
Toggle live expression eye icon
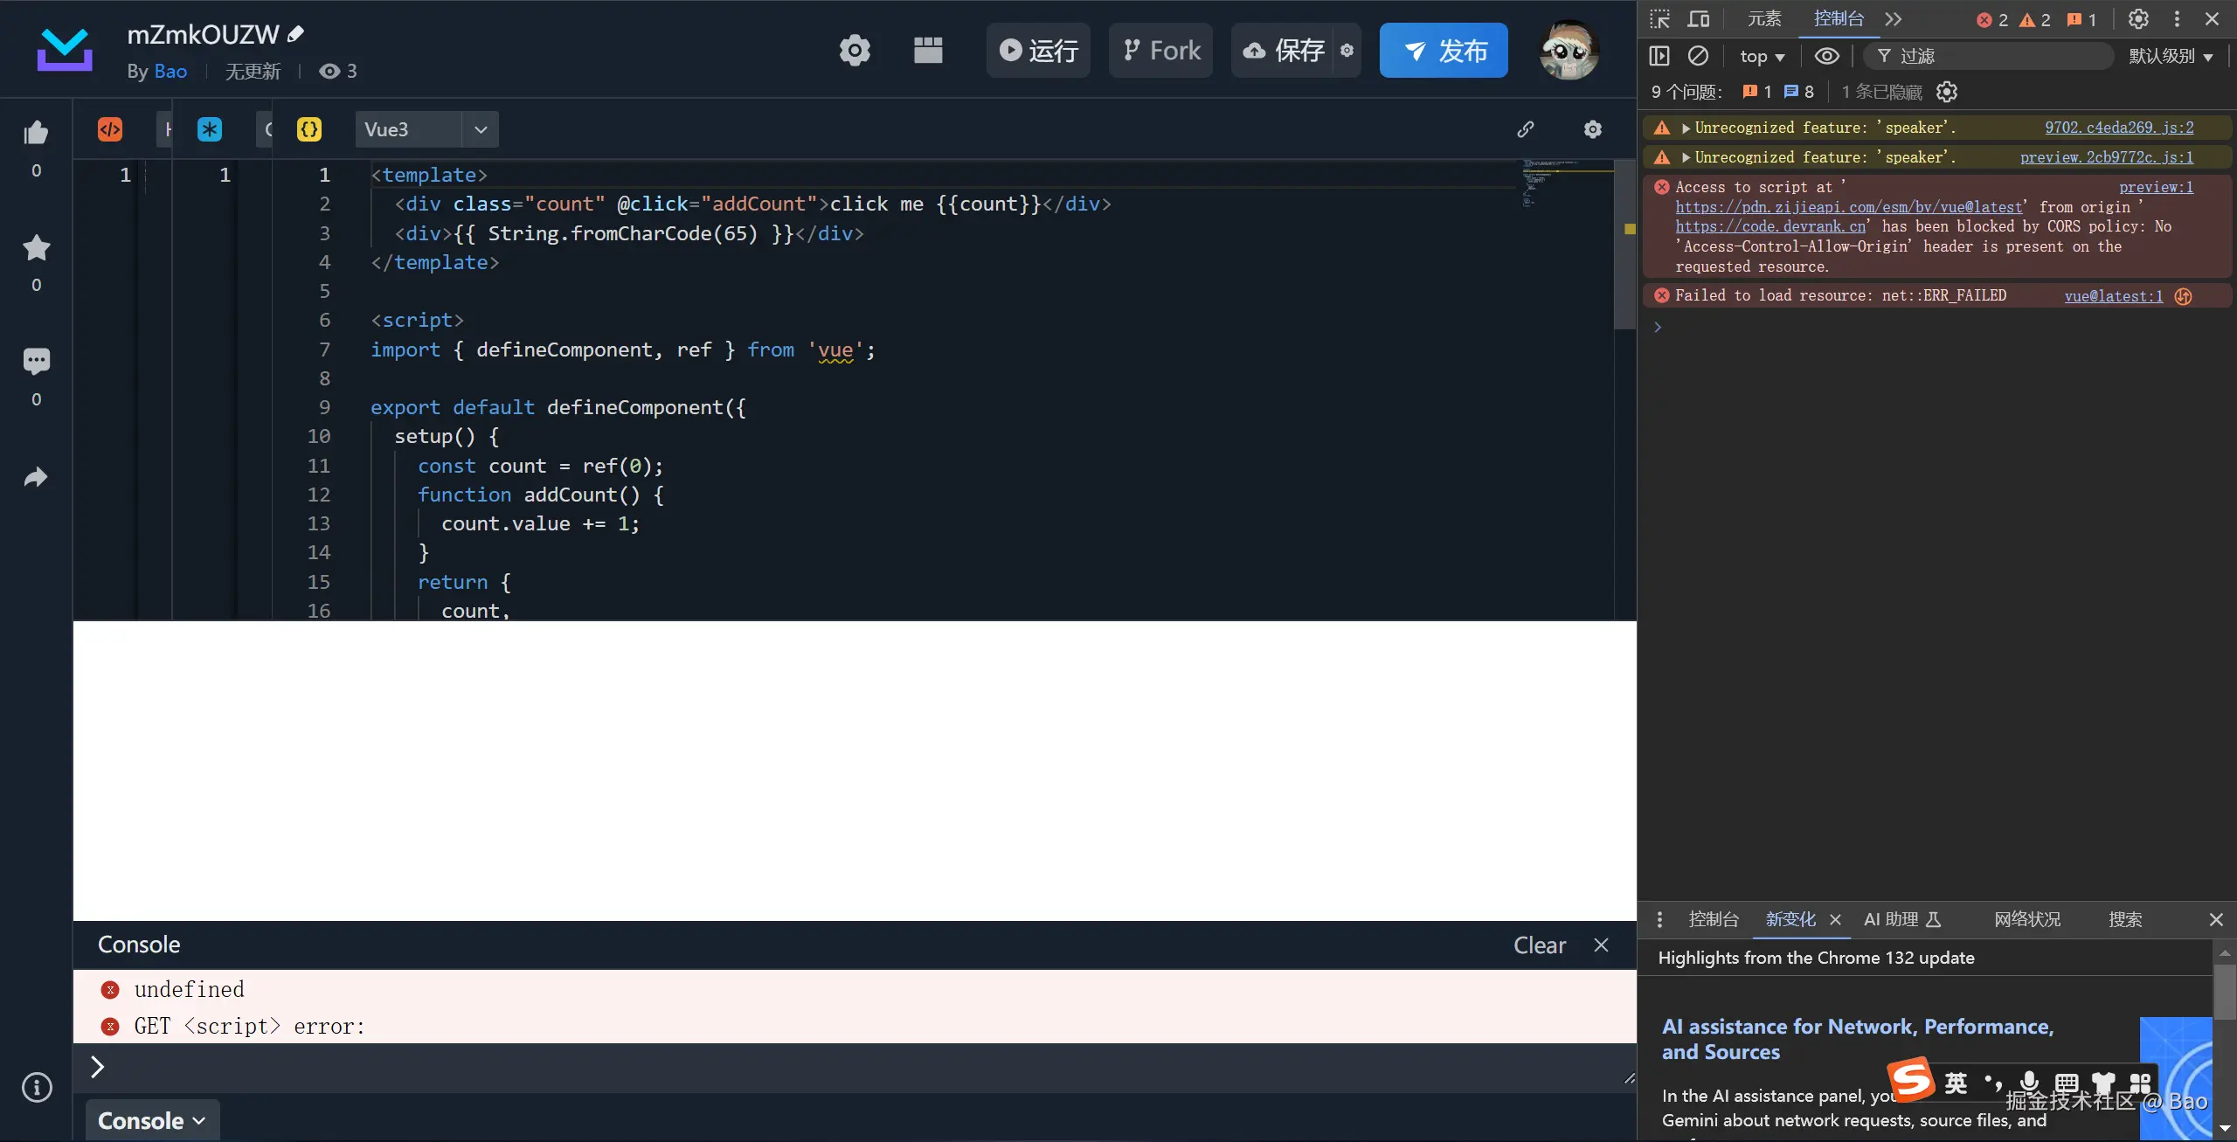pyautogui.click(x=1826, y=56)
